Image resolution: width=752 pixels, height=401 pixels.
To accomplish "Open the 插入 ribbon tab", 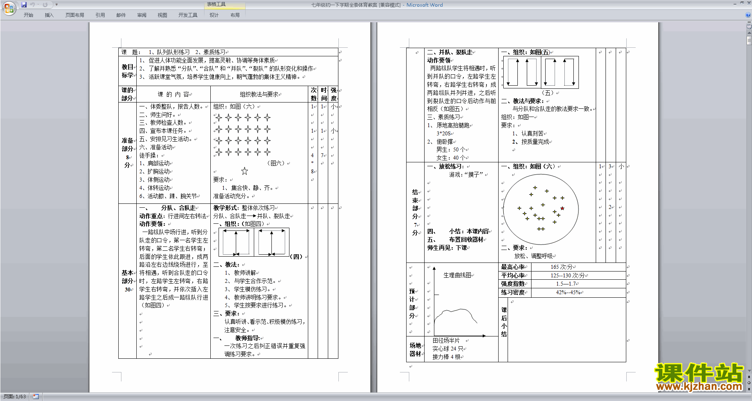I will click(x=49, y=15).
